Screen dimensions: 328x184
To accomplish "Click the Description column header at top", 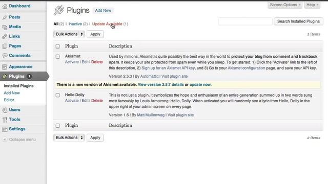I will tap(120, 47).
